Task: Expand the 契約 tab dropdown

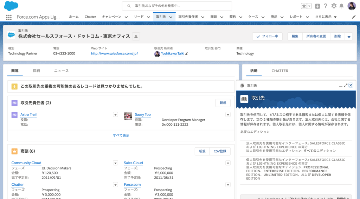Action: click(x=240, y=17)
